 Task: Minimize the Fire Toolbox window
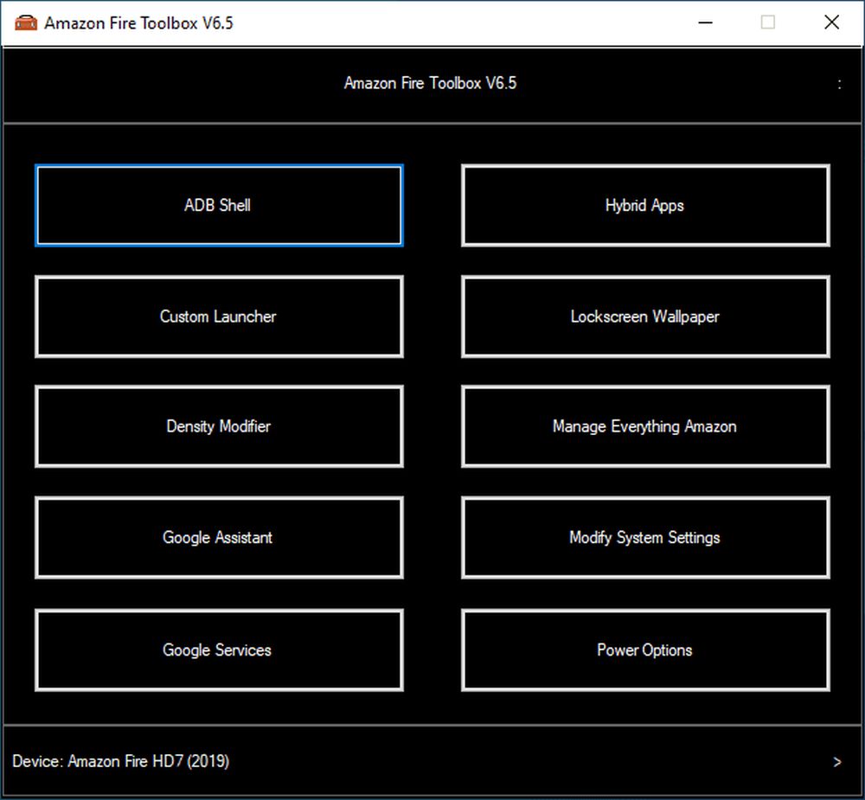point(703,22)
